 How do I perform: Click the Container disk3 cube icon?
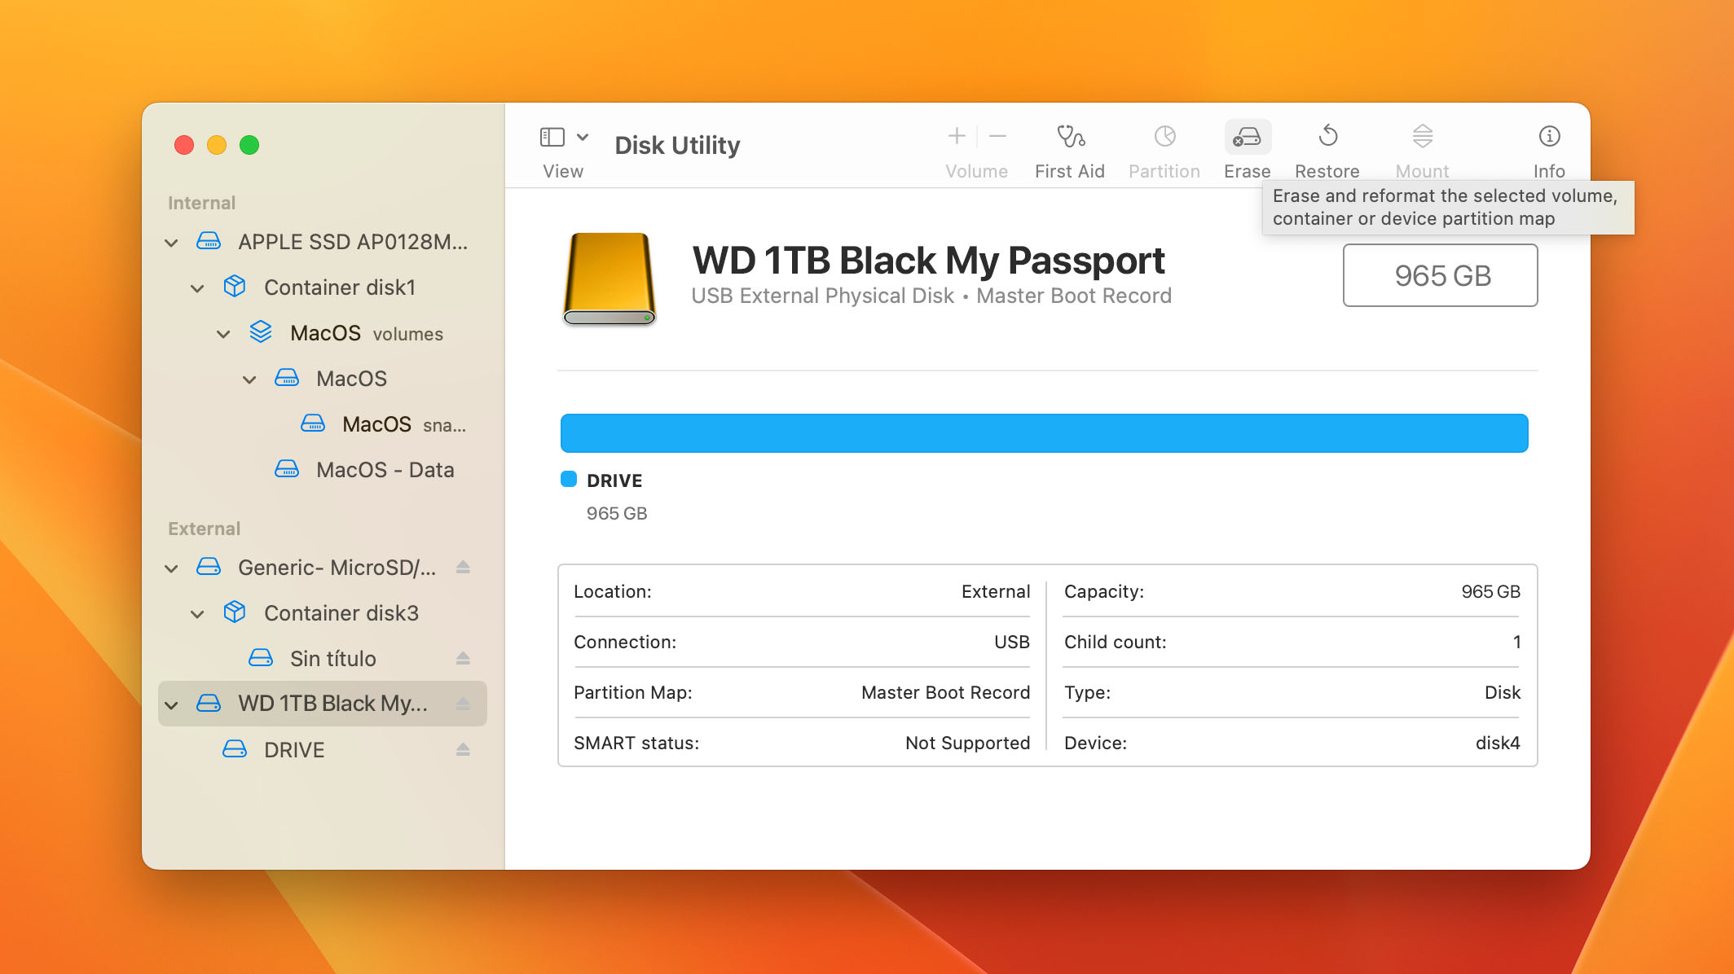(x=235, y=612)
